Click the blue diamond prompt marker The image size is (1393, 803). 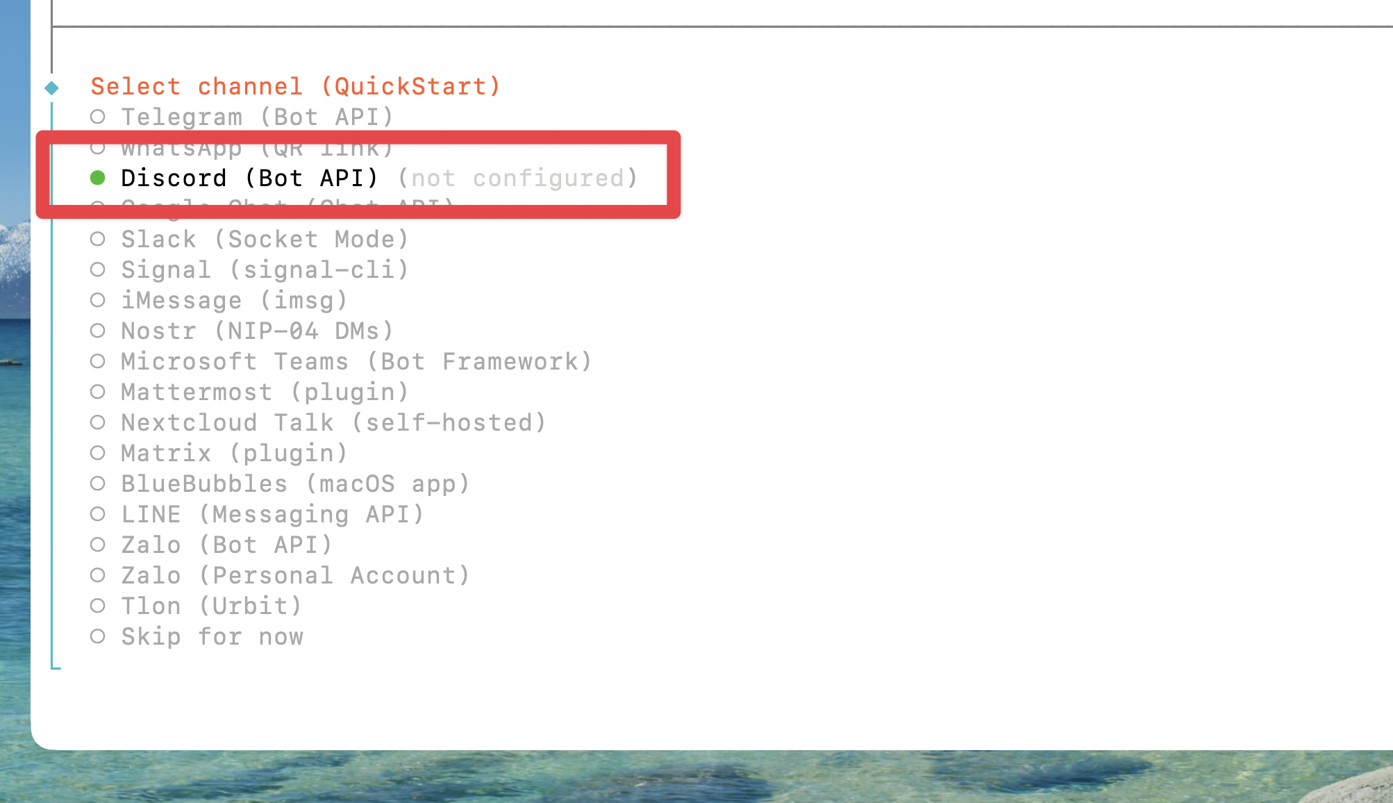51,88
